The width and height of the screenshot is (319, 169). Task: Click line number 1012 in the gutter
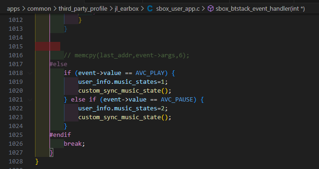[x=16, y=20]
